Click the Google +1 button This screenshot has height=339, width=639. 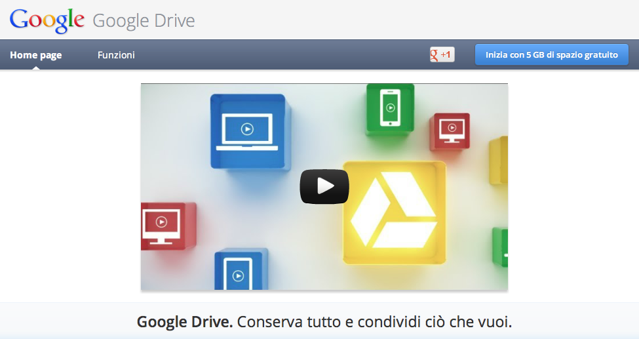click(x=442, y=54)
